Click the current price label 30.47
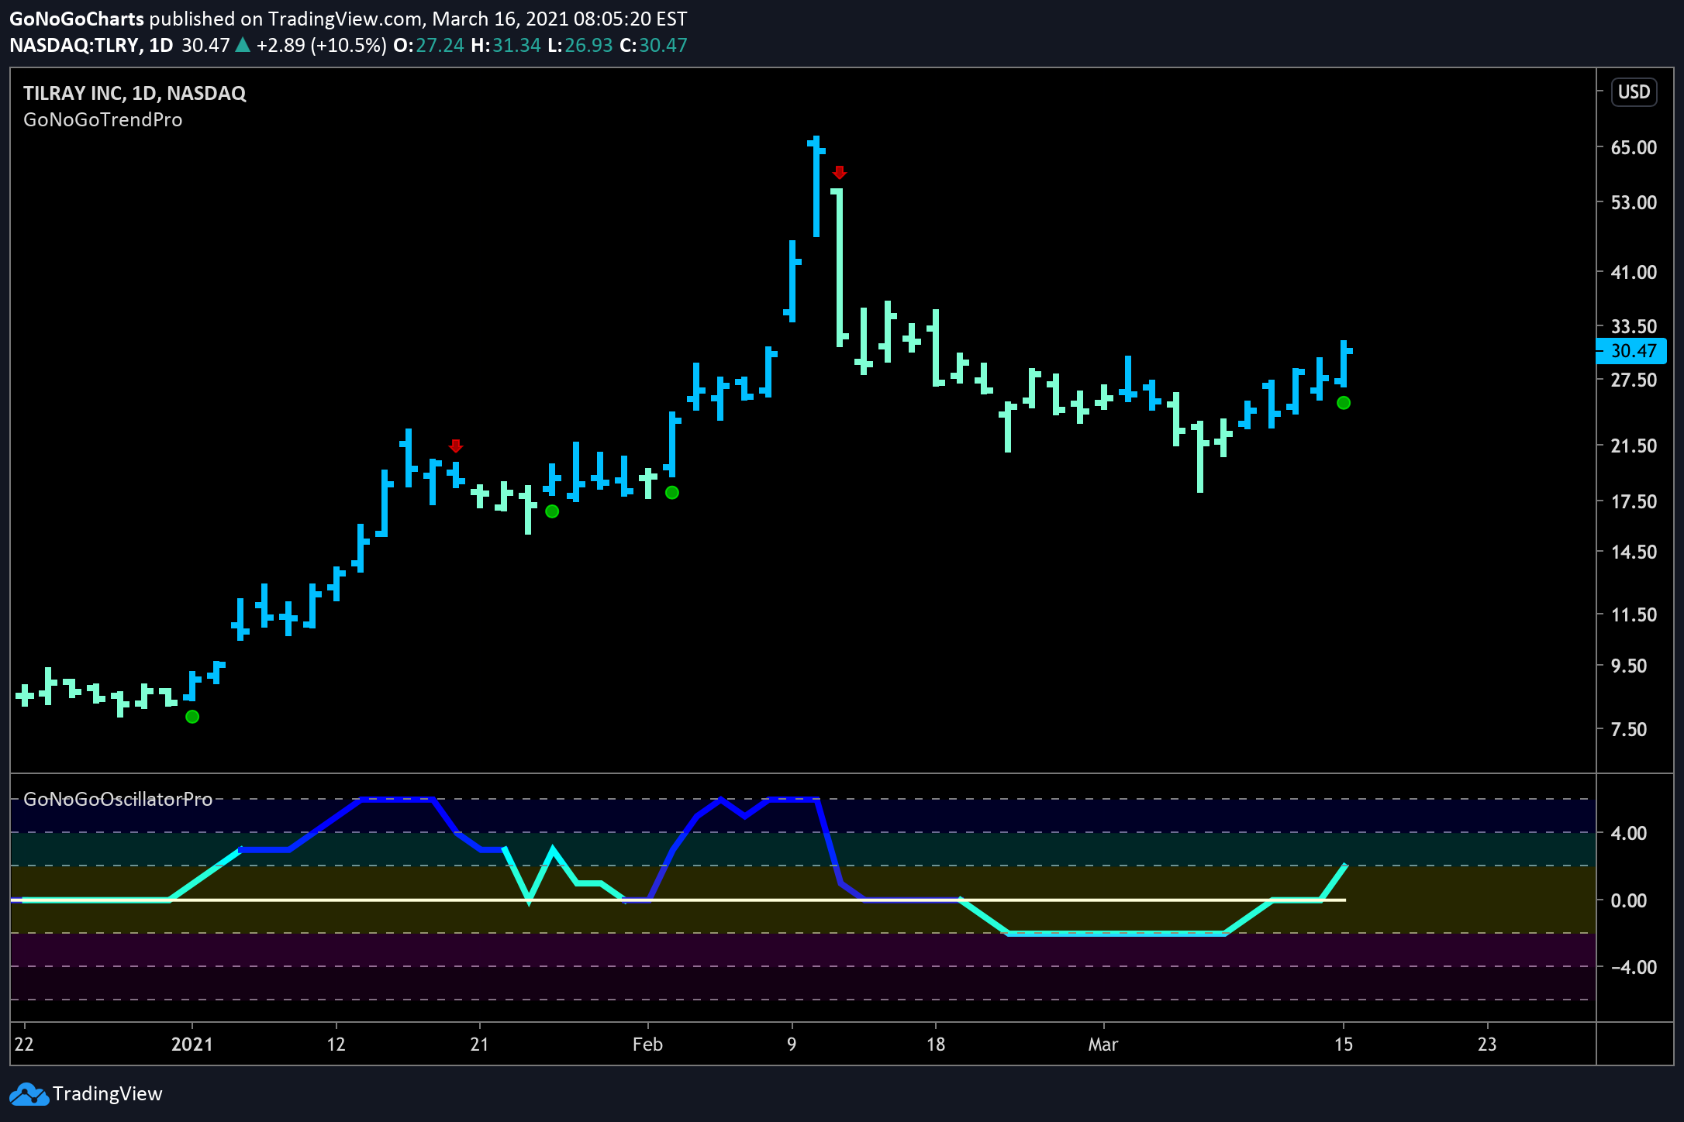 [1631, 351]
